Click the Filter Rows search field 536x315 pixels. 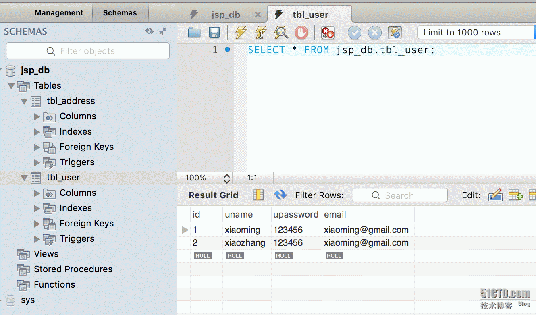[399, 195]
